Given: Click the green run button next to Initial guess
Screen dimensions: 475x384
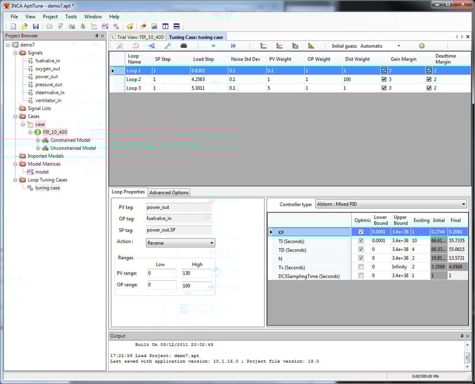Looking at the screenshot, I should coord(420,45).
